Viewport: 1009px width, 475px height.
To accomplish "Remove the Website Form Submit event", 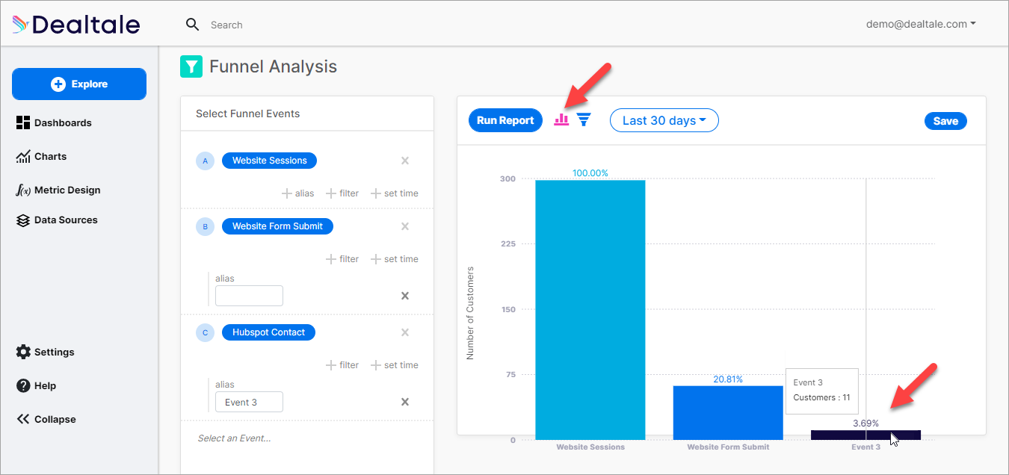I will (x=405, y=226).
